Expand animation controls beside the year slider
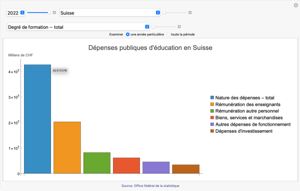300x191 pixels. (x=54, y=12)
